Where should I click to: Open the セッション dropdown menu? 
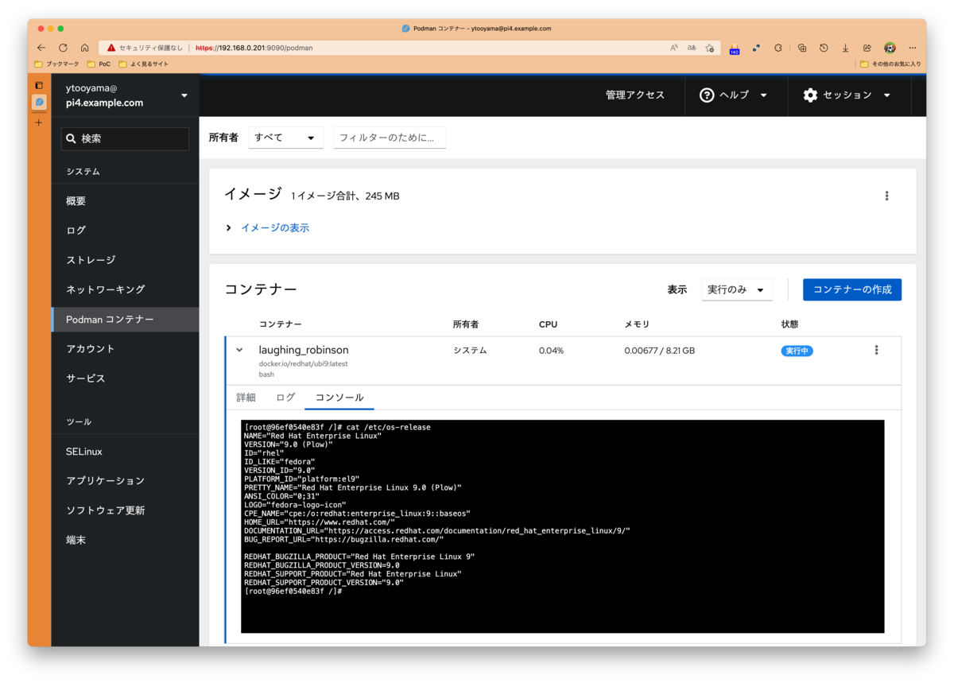(x=846, y=95)
